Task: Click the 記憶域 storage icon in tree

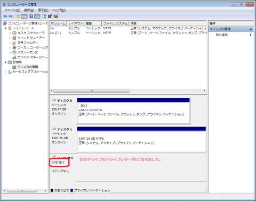Action: 10,62
